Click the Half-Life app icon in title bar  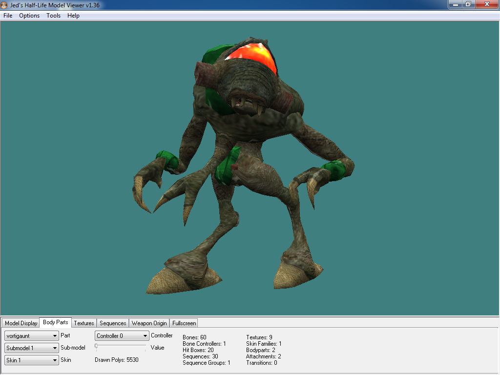[x=4, y=5]
